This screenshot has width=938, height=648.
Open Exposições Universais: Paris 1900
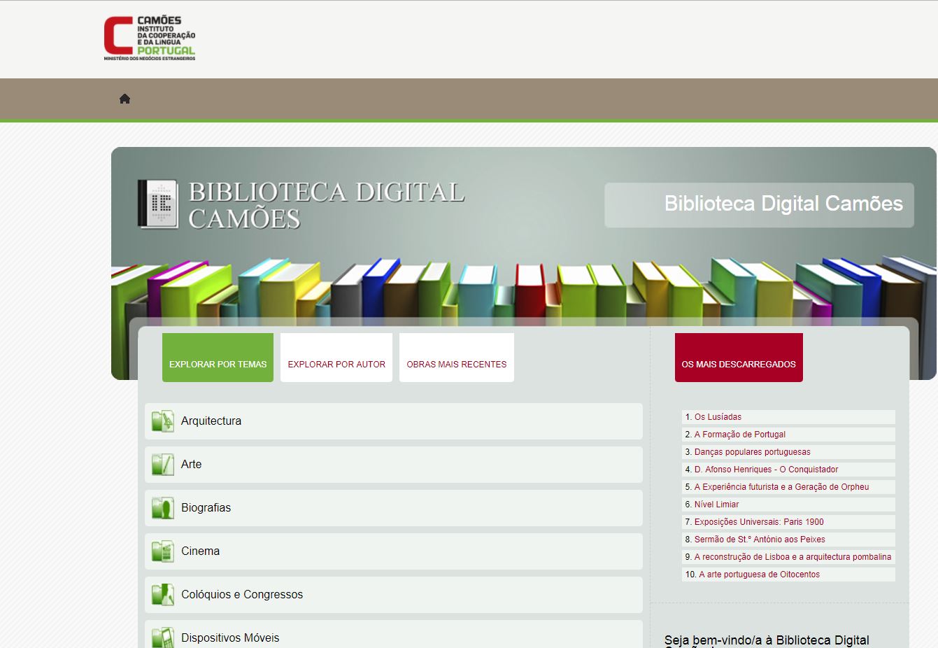click(759, 522)
